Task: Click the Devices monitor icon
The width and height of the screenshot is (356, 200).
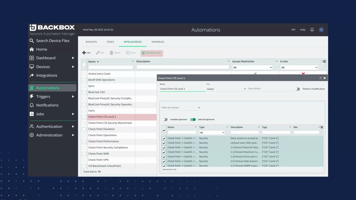Action: tap(32, 67)
